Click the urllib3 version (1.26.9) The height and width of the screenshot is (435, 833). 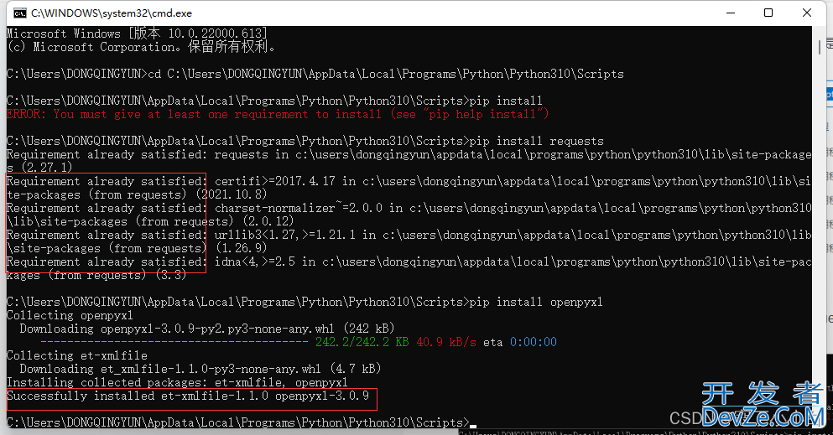tap(242, 248)
